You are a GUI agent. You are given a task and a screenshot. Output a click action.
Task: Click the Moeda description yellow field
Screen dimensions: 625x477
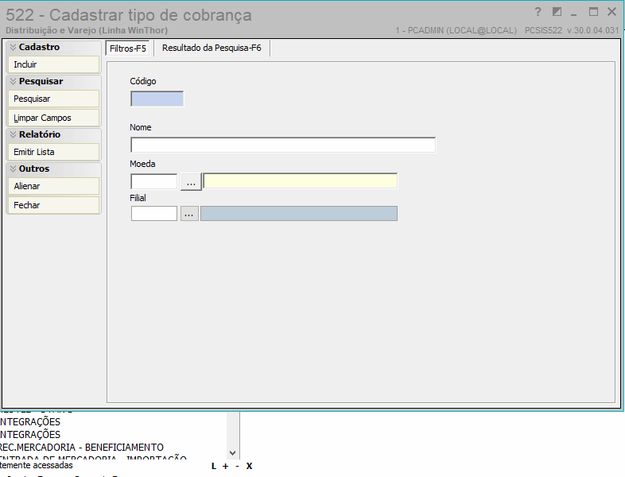(x=301, y=181)
